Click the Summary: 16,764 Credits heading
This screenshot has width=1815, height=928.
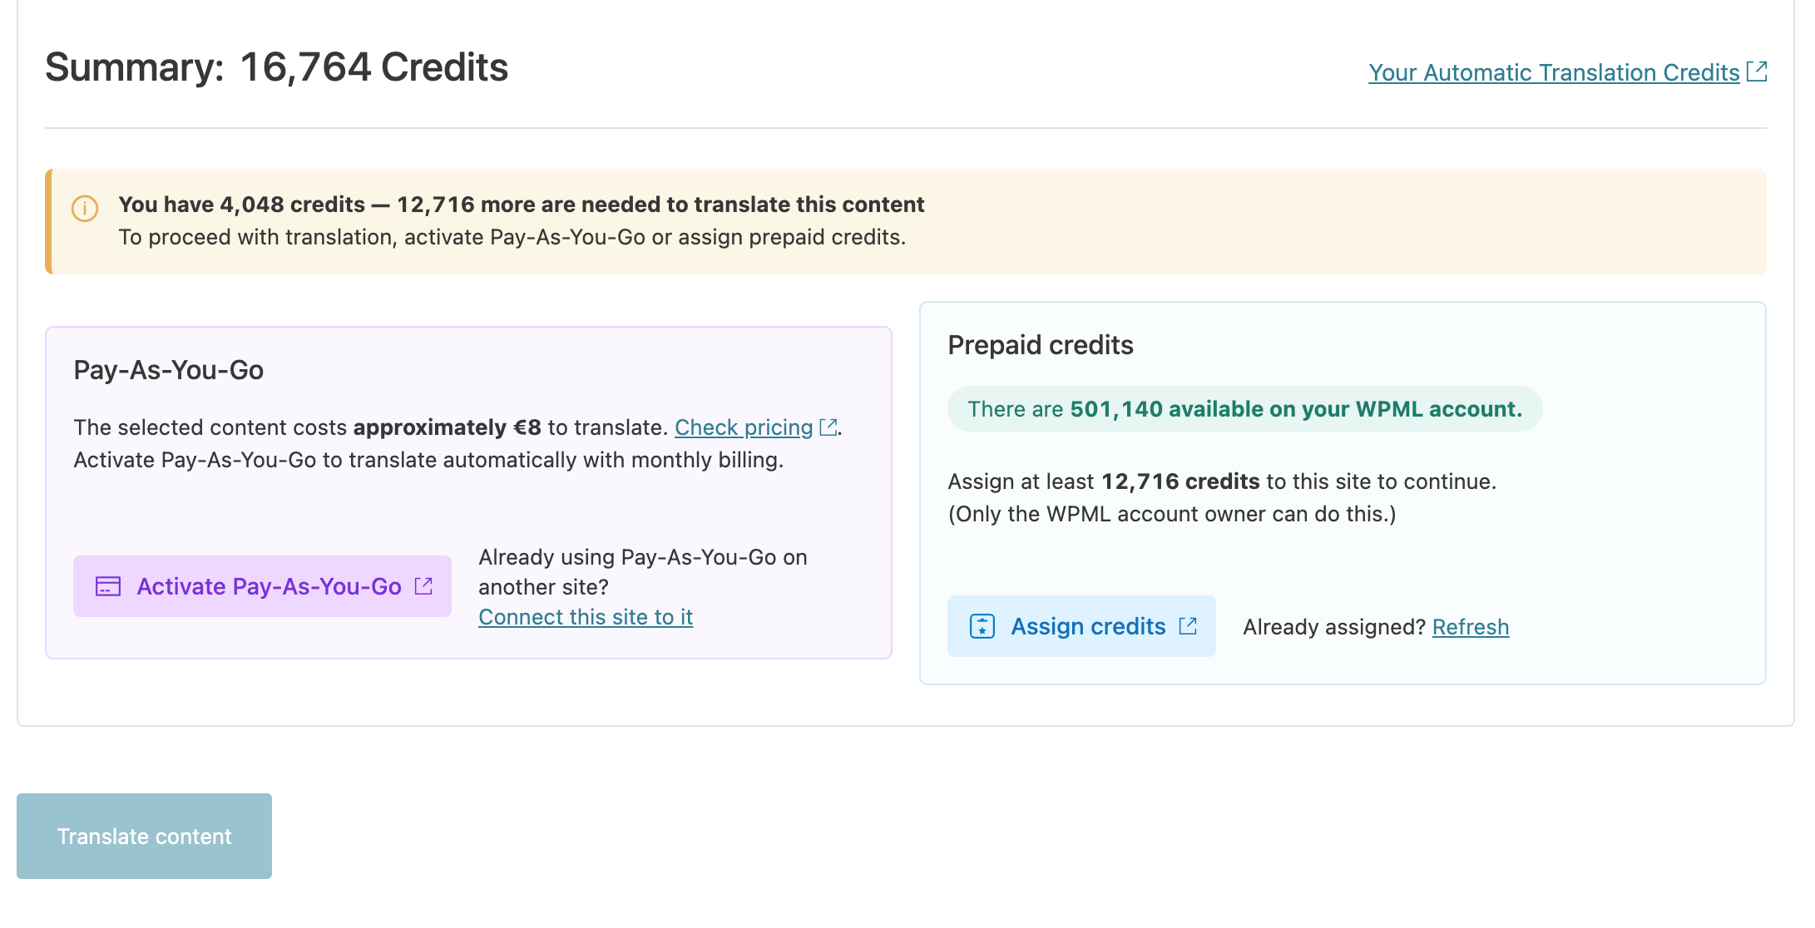[276, 67]
